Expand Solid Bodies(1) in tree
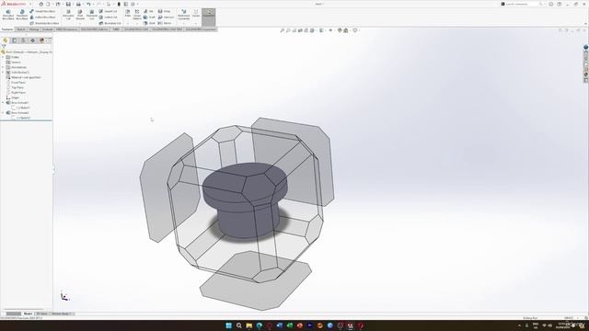This screenshot has width=589, height=331. [x=3, y=73]
